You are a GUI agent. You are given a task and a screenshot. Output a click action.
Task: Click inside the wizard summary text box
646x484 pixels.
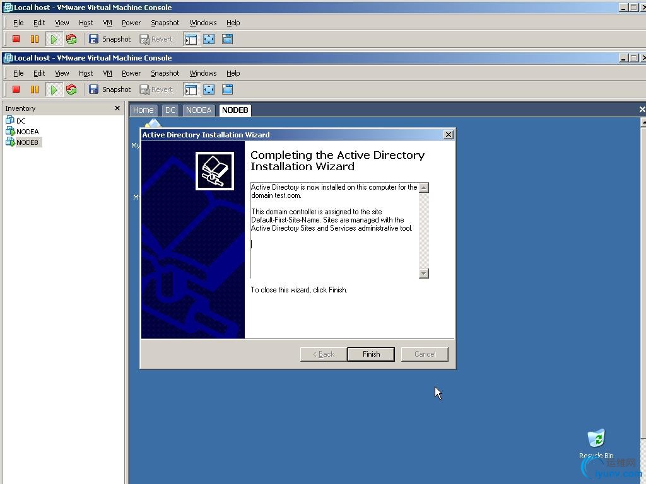click(x=334, y=231)
